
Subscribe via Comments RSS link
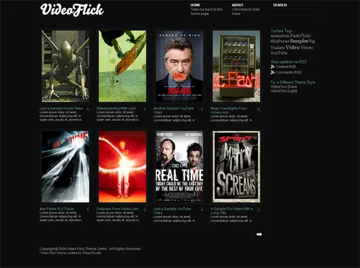[x=289, y=72]
